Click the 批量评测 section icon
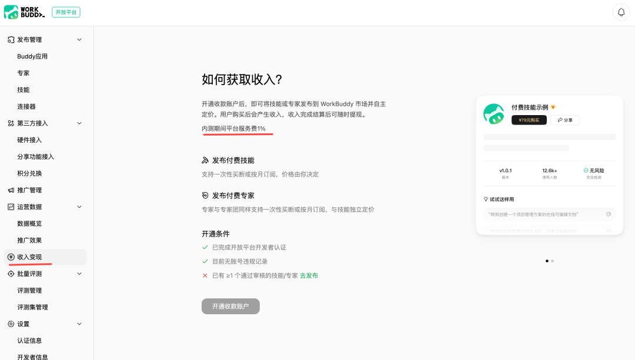635x360 pixels. pyautogui.click(x=11, y=274)
